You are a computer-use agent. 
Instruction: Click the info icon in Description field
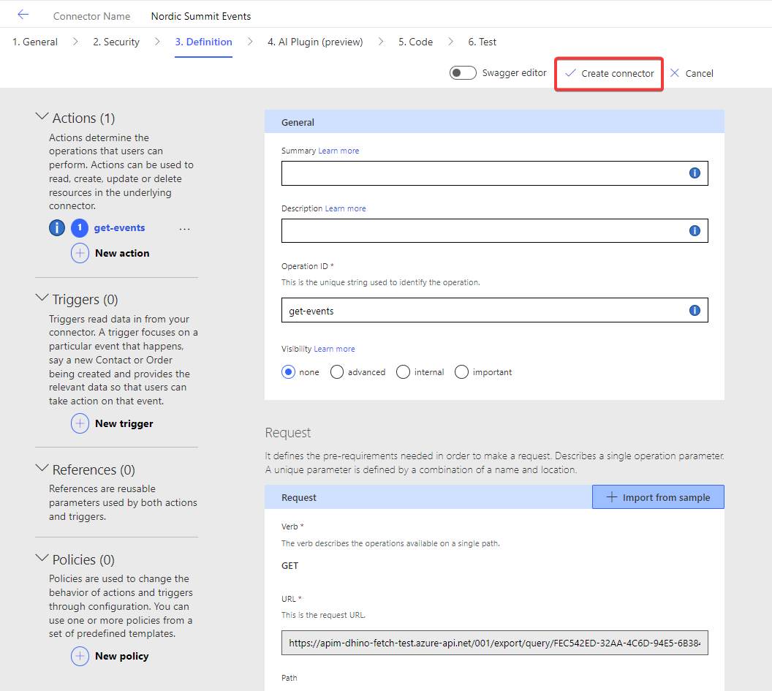[695, 230]
